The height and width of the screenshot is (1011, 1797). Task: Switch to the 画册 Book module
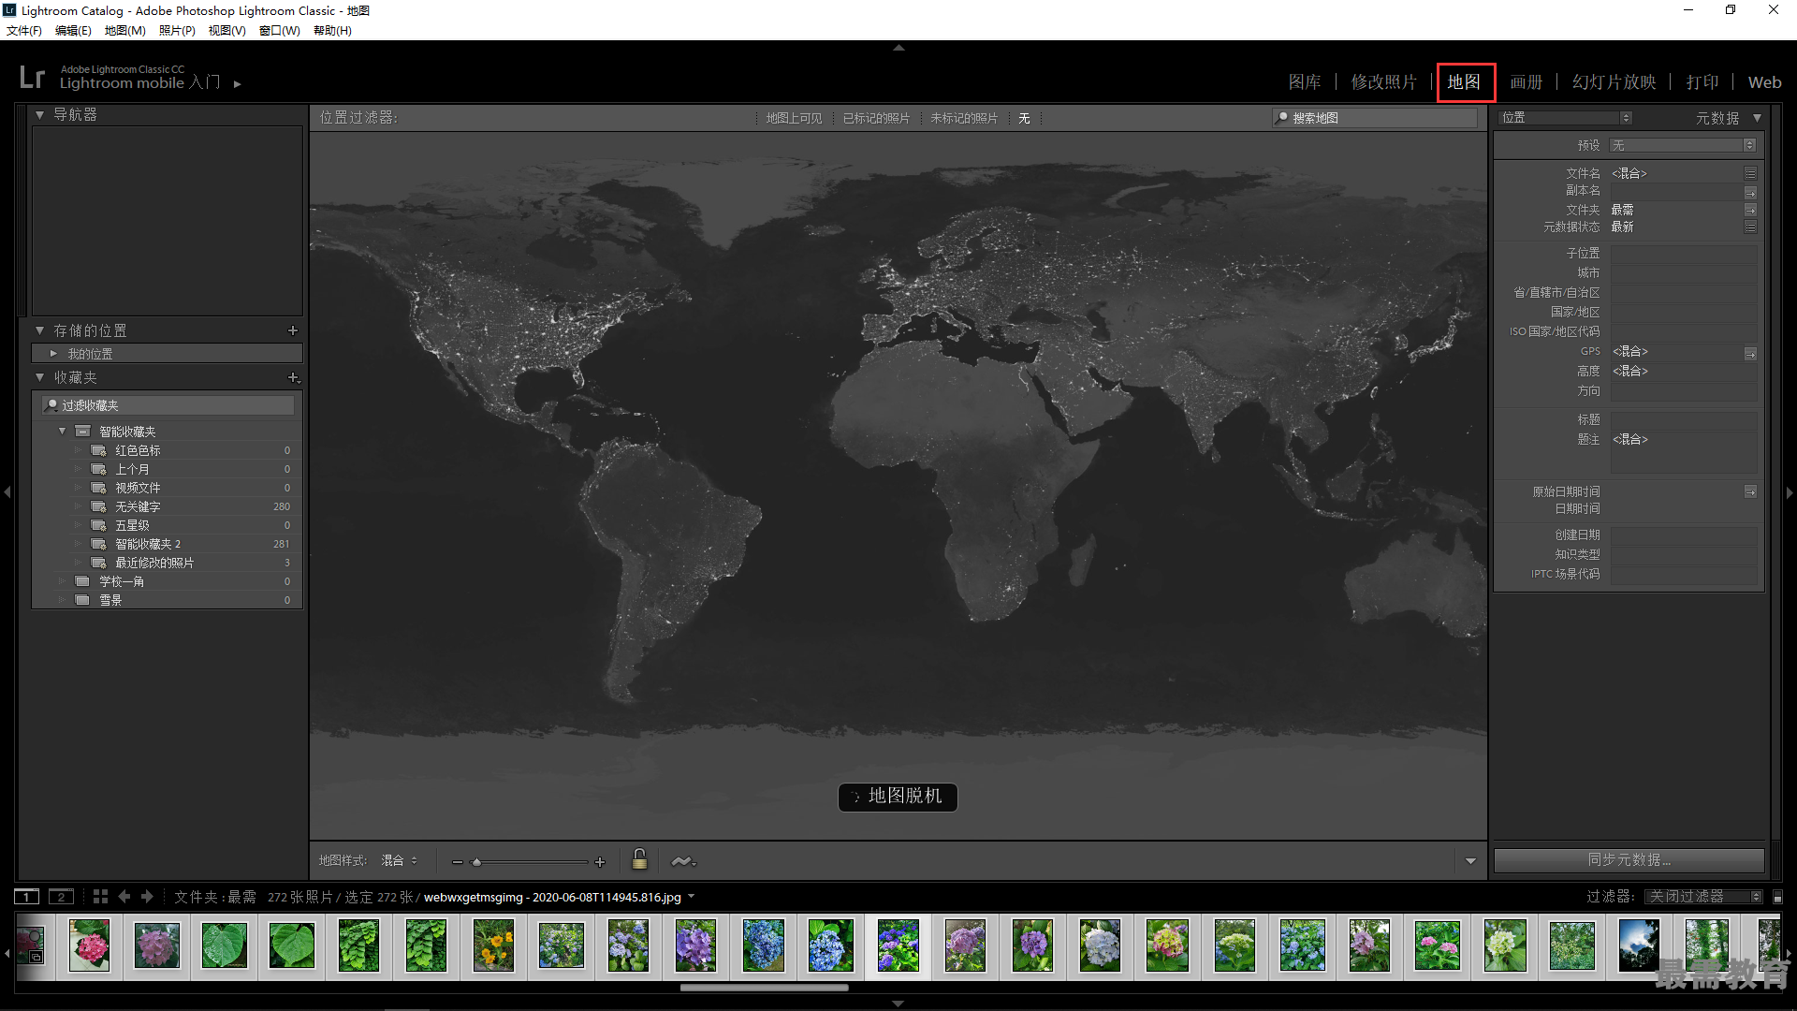1526,82
